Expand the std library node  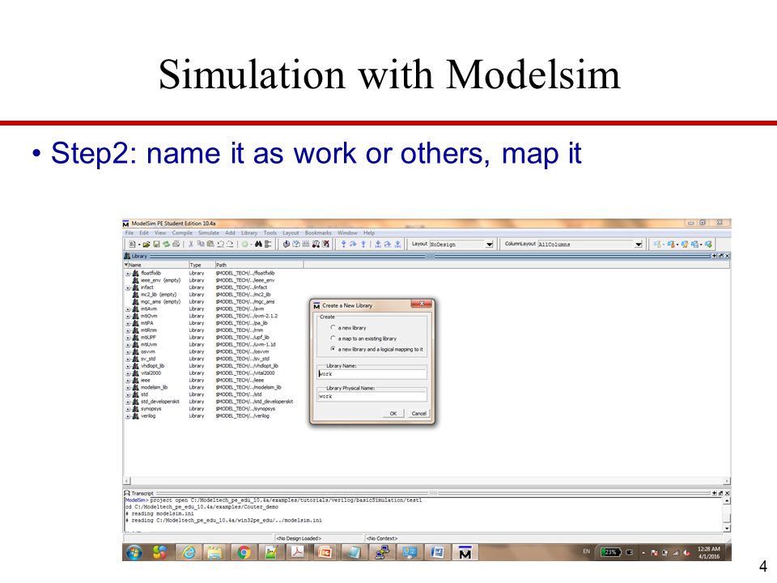click(128, 395)
